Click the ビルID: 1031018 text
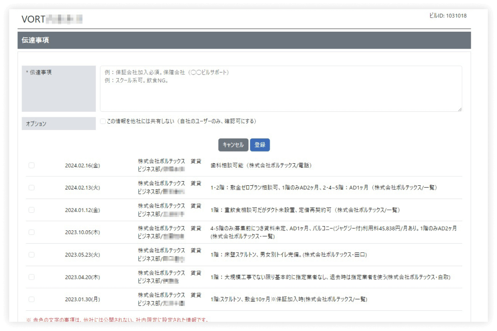 (448, 16)
